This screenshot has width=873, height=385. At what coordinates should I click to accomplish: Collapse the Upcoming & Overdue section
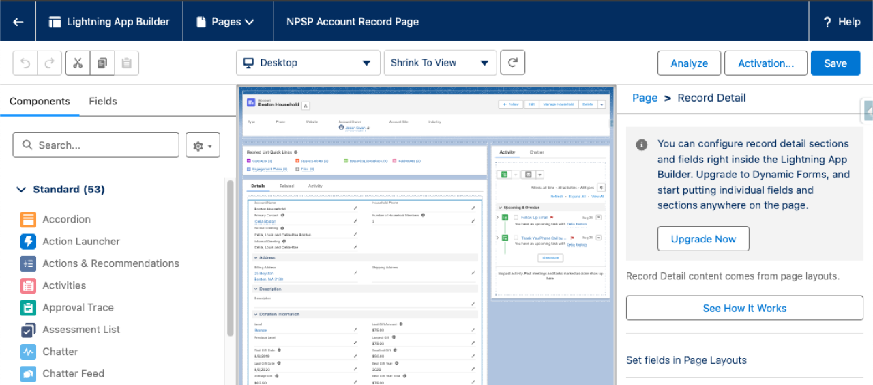click(501, 206)
